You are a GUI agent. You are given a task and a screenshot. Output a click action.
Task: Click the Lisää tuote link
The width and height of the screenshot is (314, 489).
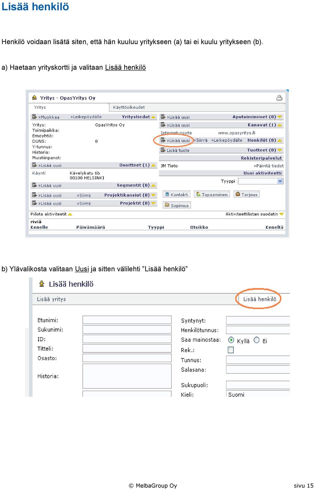coord(178,150)
